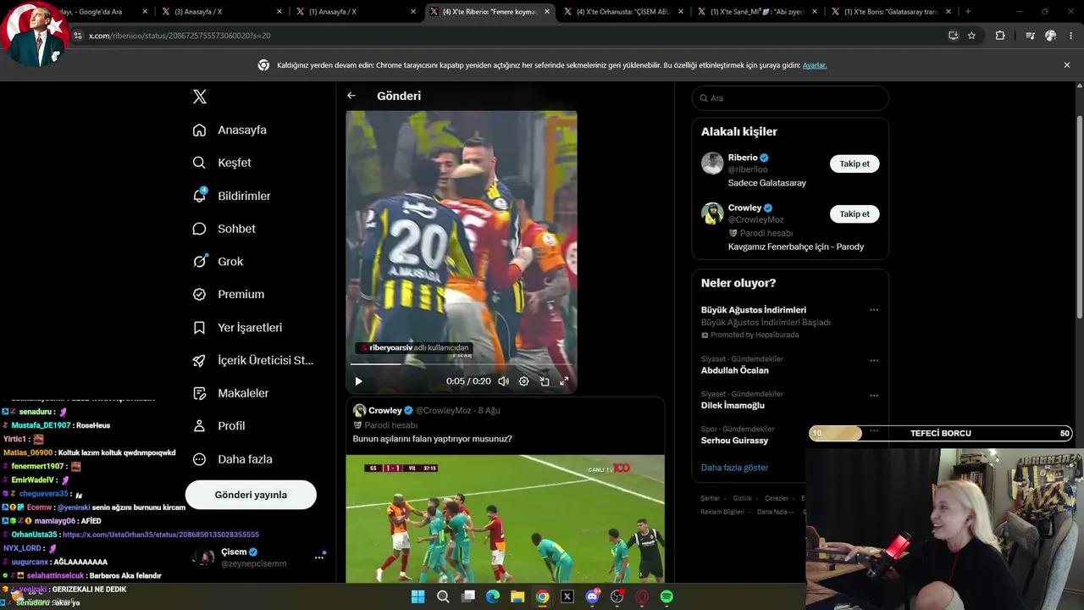Image resolution: width=1084 pixels, height=610 pixels.
Task: Click the address bar URL
Action: pyautogui.click(x=180, y=36)
